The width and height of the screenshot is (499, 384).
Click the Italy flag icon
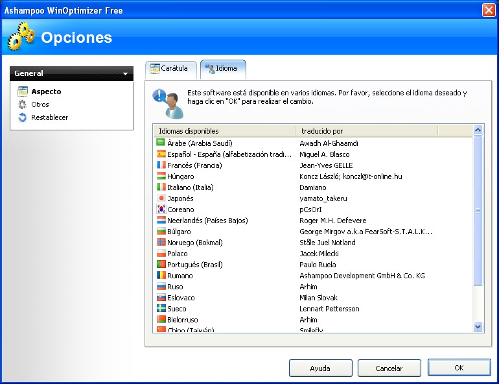[x=161, y=187]
